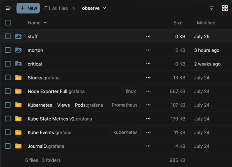Check the Kubernetes Views Pods checkbox
Viewport: 232px width, 167px height.
tap(8, 105)
